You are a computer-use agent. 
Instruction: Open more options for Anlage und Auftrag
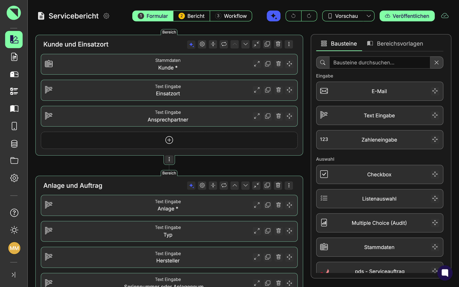tap(289, 186)
